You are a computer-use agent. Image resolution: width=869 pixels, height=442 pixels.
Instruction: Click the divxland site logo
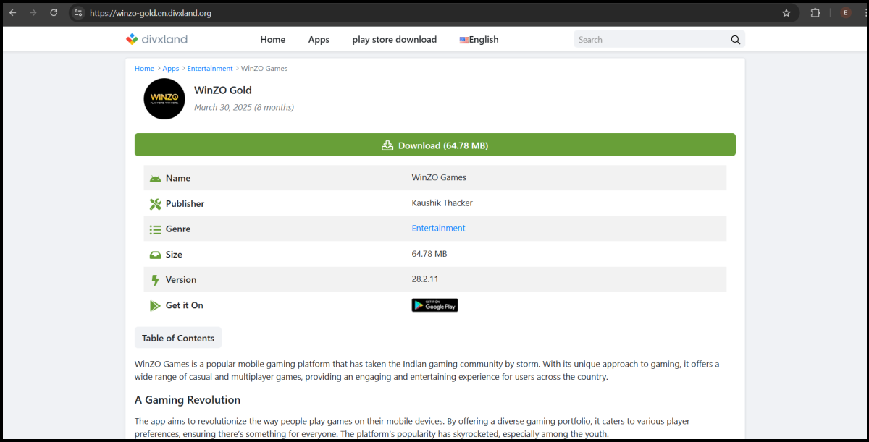(156, 39)
